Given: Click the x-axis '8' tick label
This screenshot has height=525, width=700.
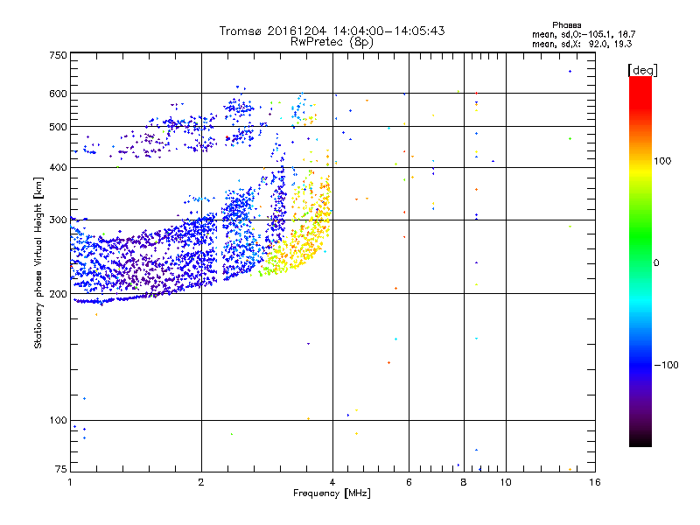Looking at the screenshot, I should (464, 482).
